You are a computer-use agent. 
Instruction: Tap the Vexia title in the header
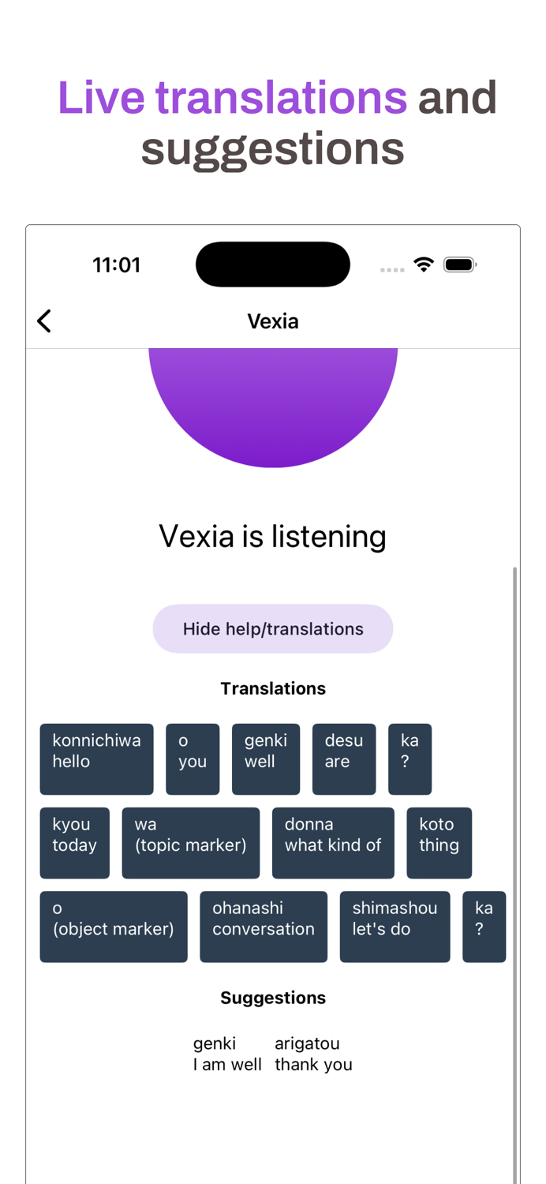tap(273, 321)
